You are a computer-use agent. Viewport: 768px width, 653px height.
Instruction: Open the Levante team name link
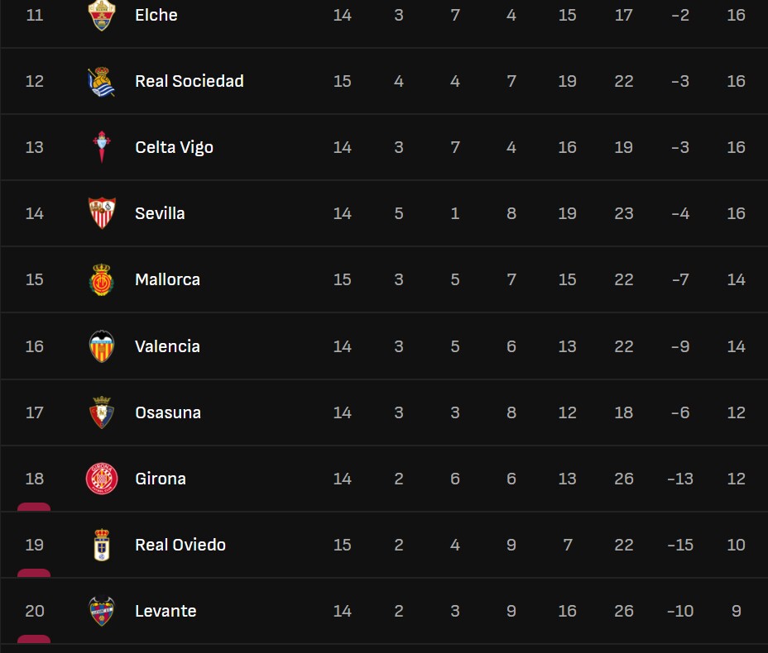[x=166, y=611]
